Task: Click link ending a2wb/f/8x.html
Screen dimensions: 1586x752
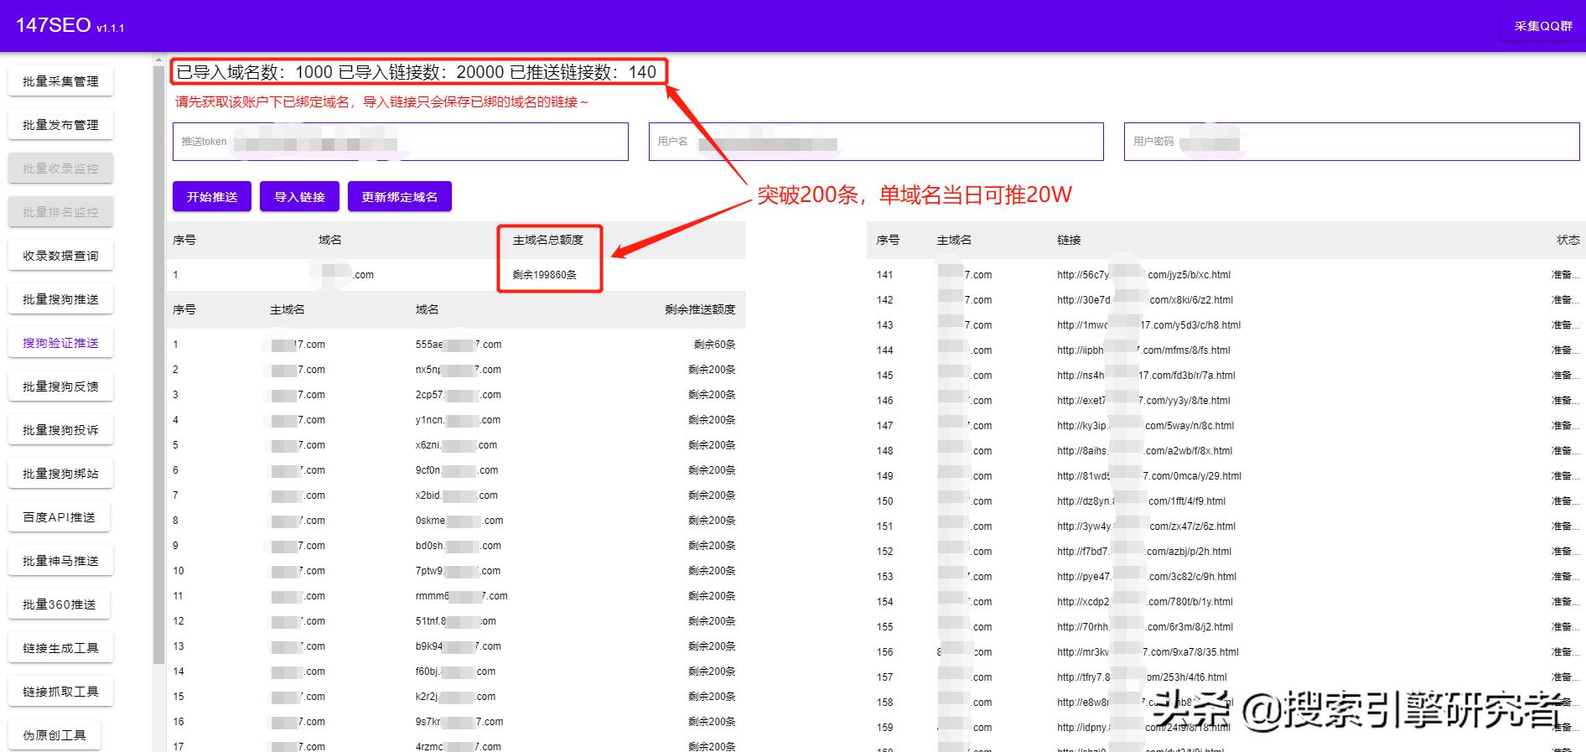Action: pyautogui.click(x=1144, y=451)
